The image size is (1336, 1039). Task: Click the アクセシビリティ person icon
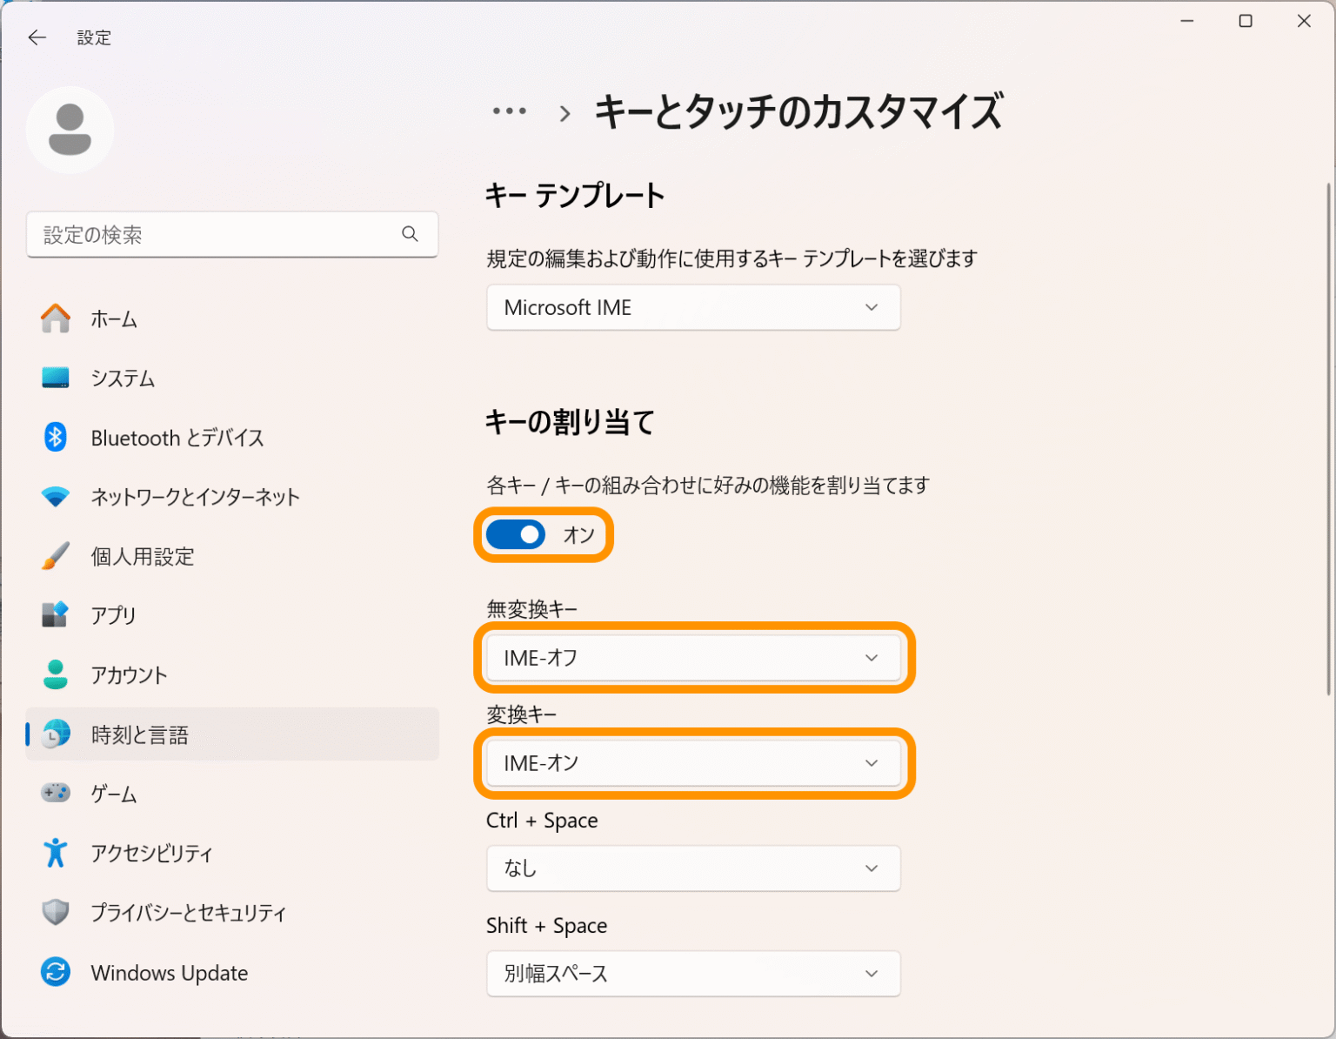point(56,853)
